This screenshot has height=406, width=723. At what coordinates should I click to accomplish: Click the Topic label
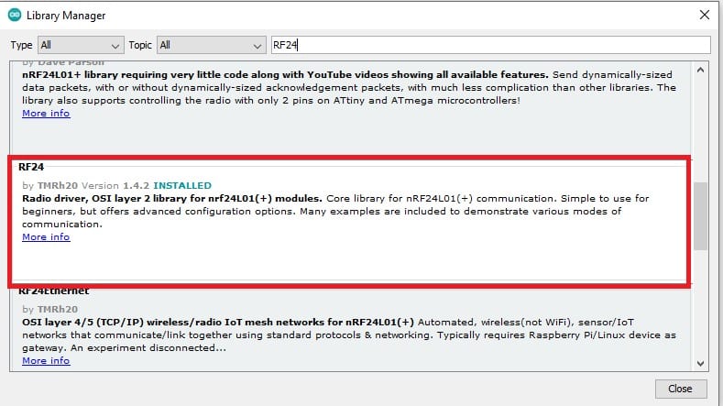click(140, 45)
